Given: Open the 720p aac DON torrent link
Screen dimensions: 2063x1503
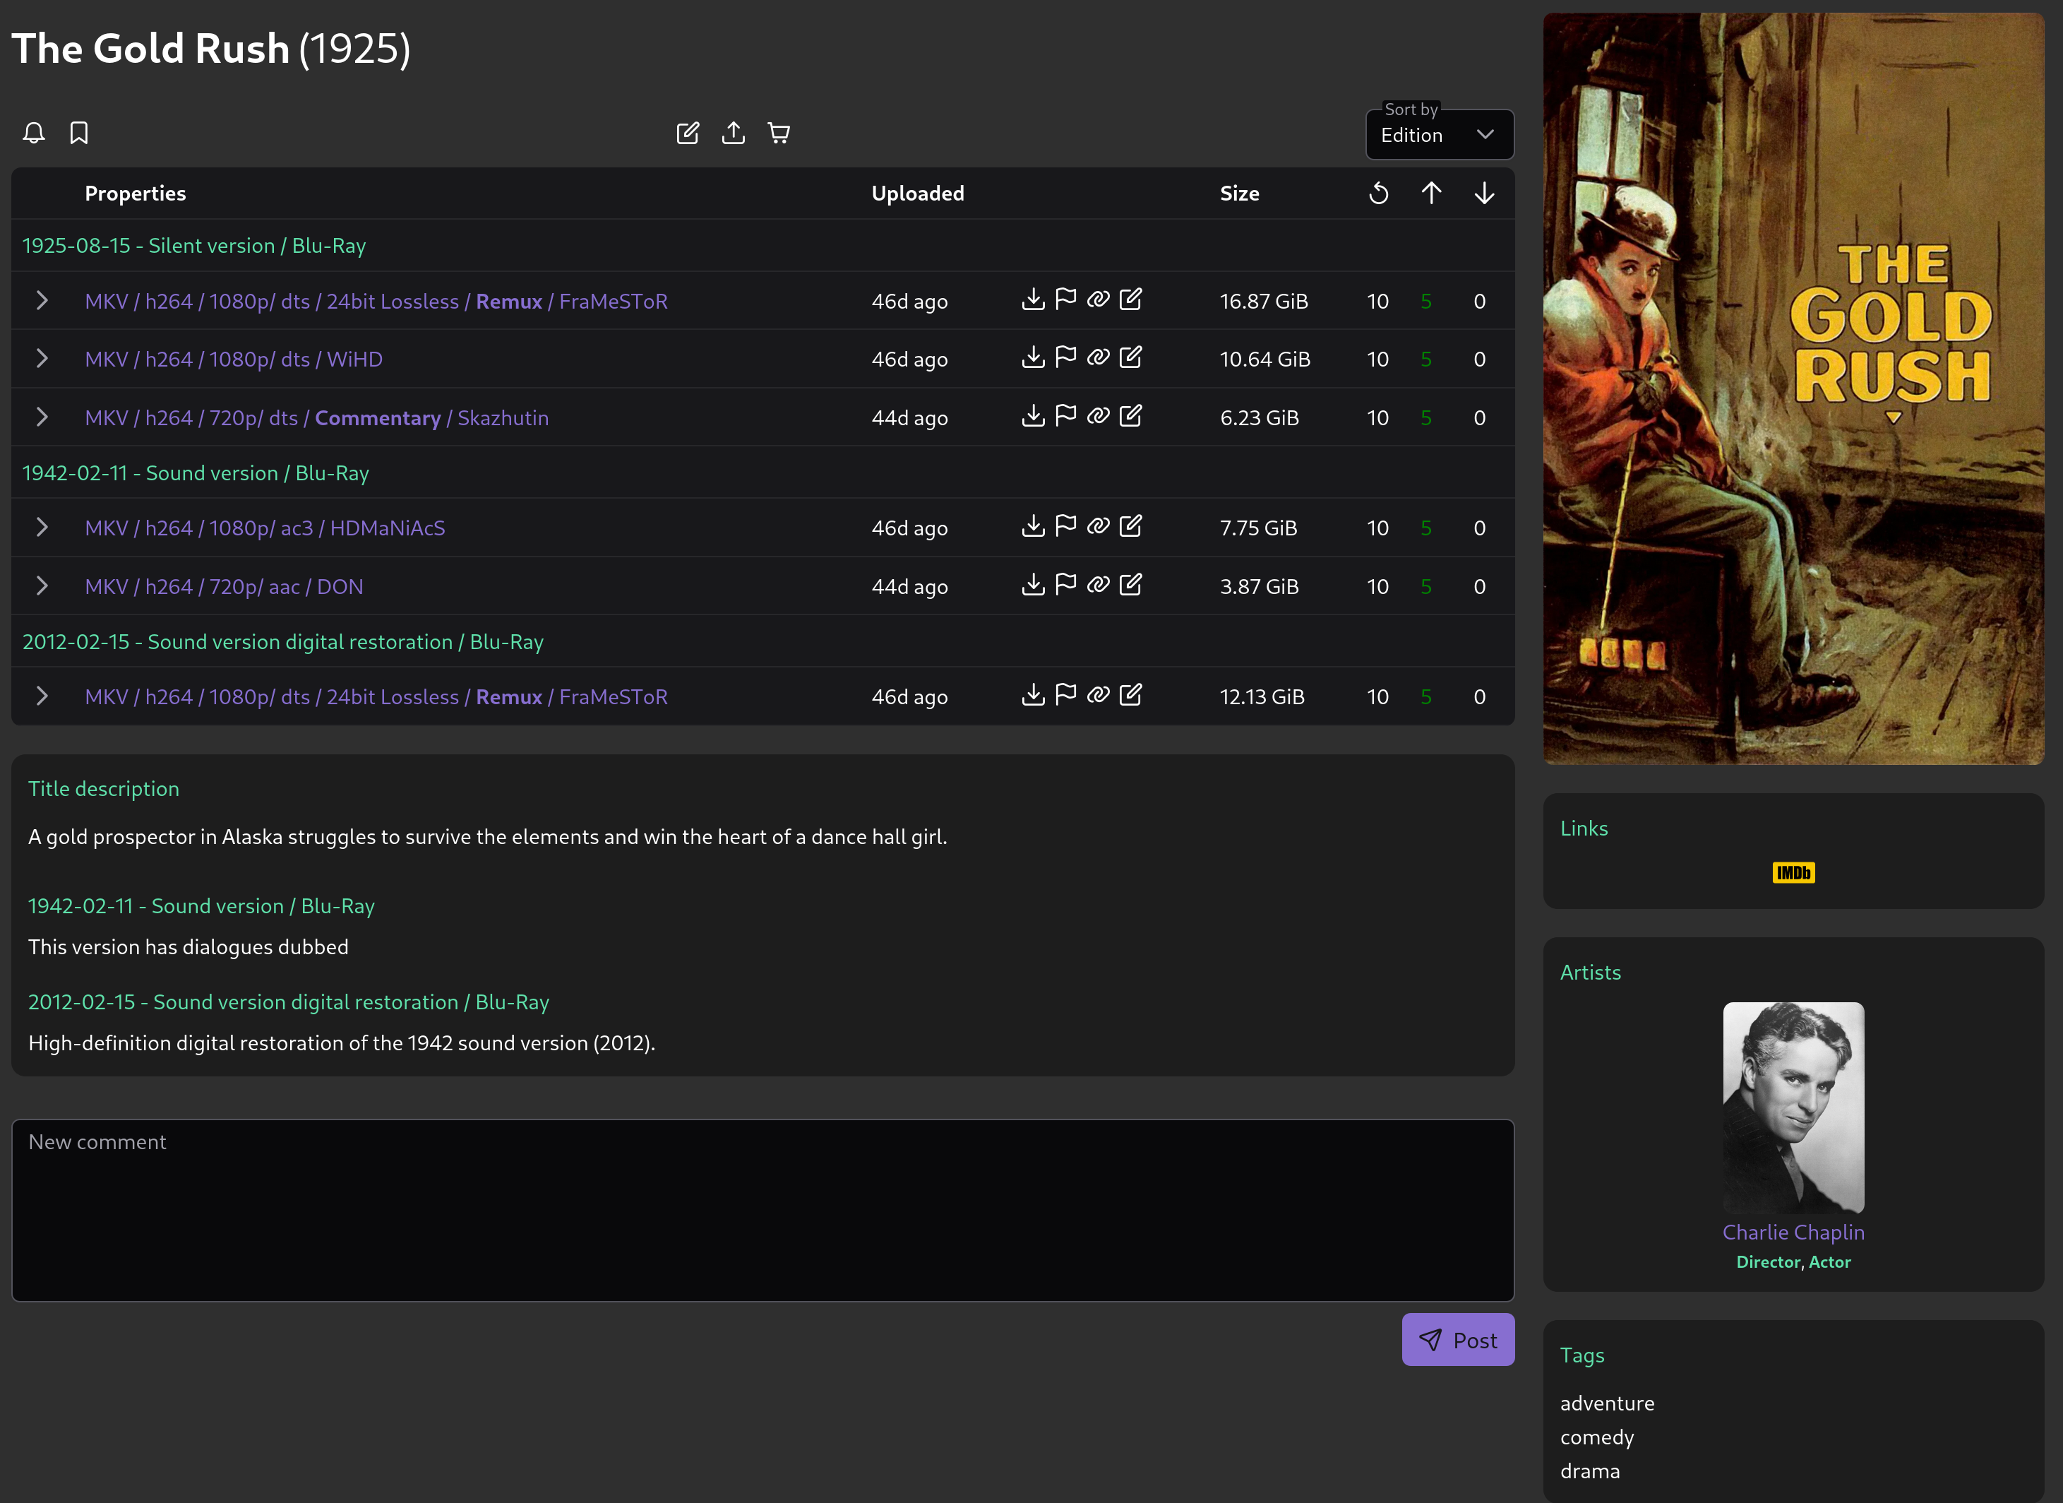Looking at the screenshot, I should pos(224,587).
